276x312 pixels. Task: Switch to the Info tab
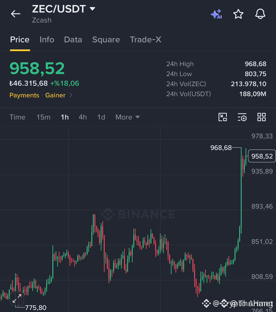(x=47, y=40)
